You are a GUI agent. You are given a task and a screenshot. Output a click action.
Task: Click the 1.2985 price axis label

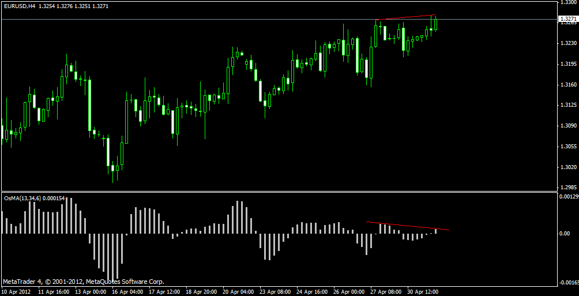568,186
